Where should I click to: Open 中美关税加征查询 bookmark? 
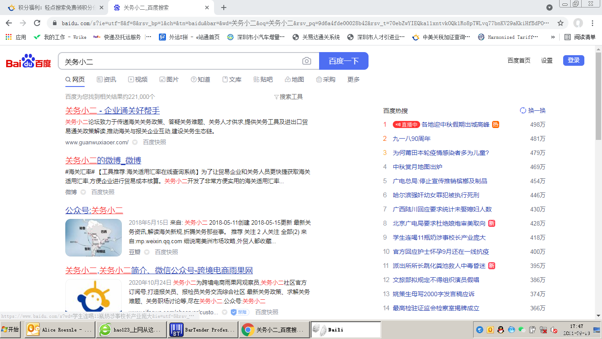coord(441,37)
